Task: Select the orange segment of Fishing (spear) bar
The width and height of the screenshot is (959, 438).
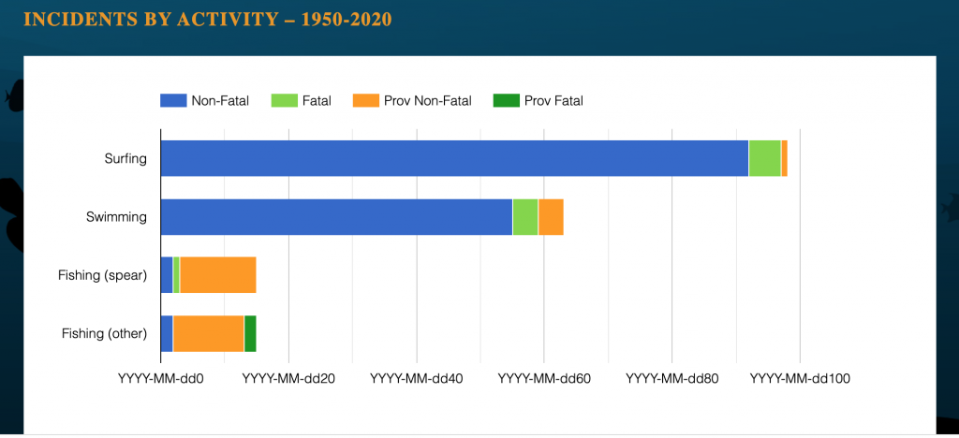Action: coord(217,275)
